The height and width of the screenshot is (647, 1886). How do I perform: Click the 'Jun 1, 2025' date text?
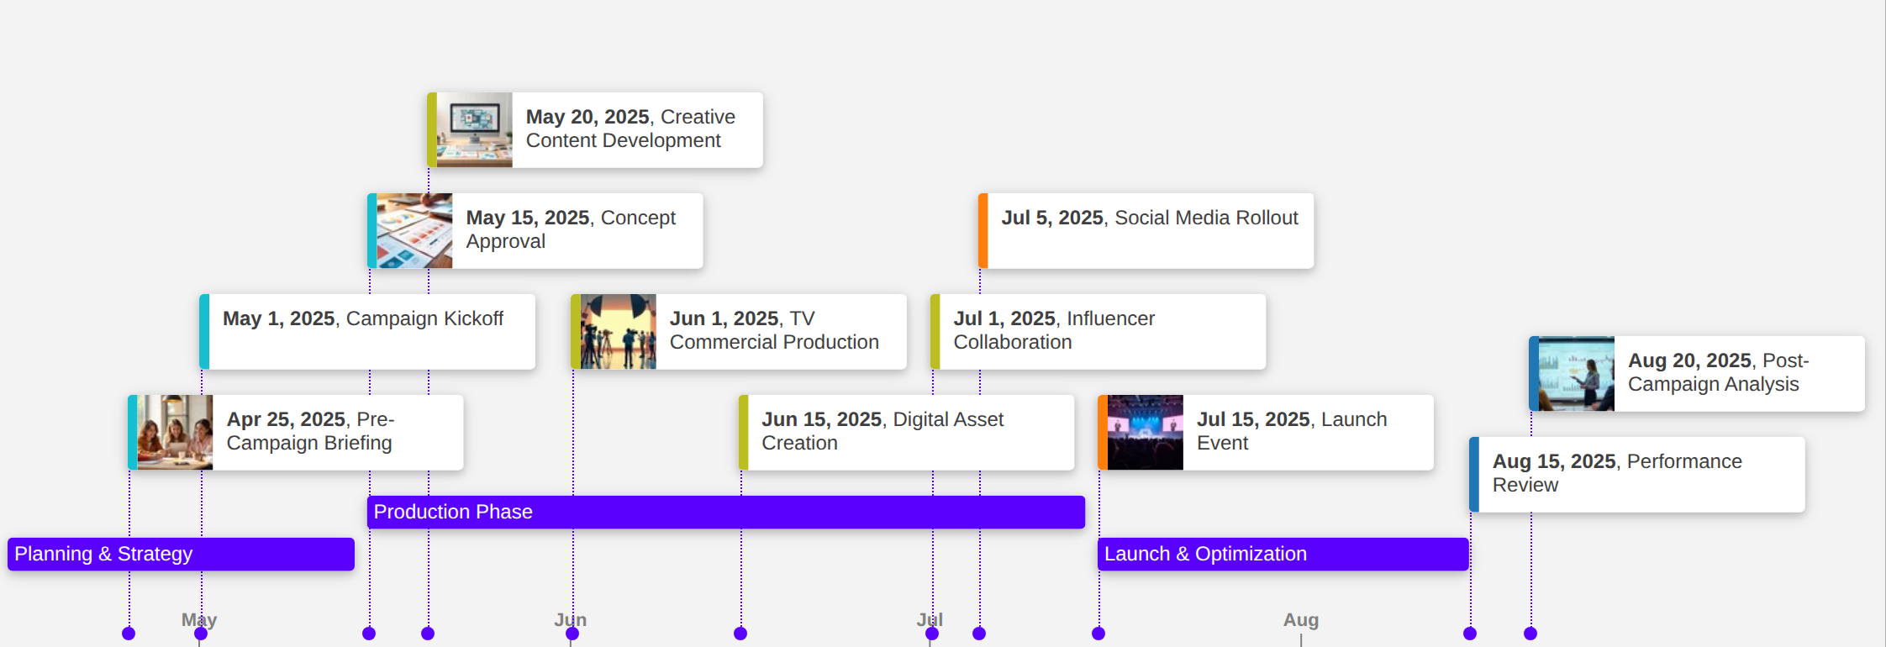tap(724, 318)
